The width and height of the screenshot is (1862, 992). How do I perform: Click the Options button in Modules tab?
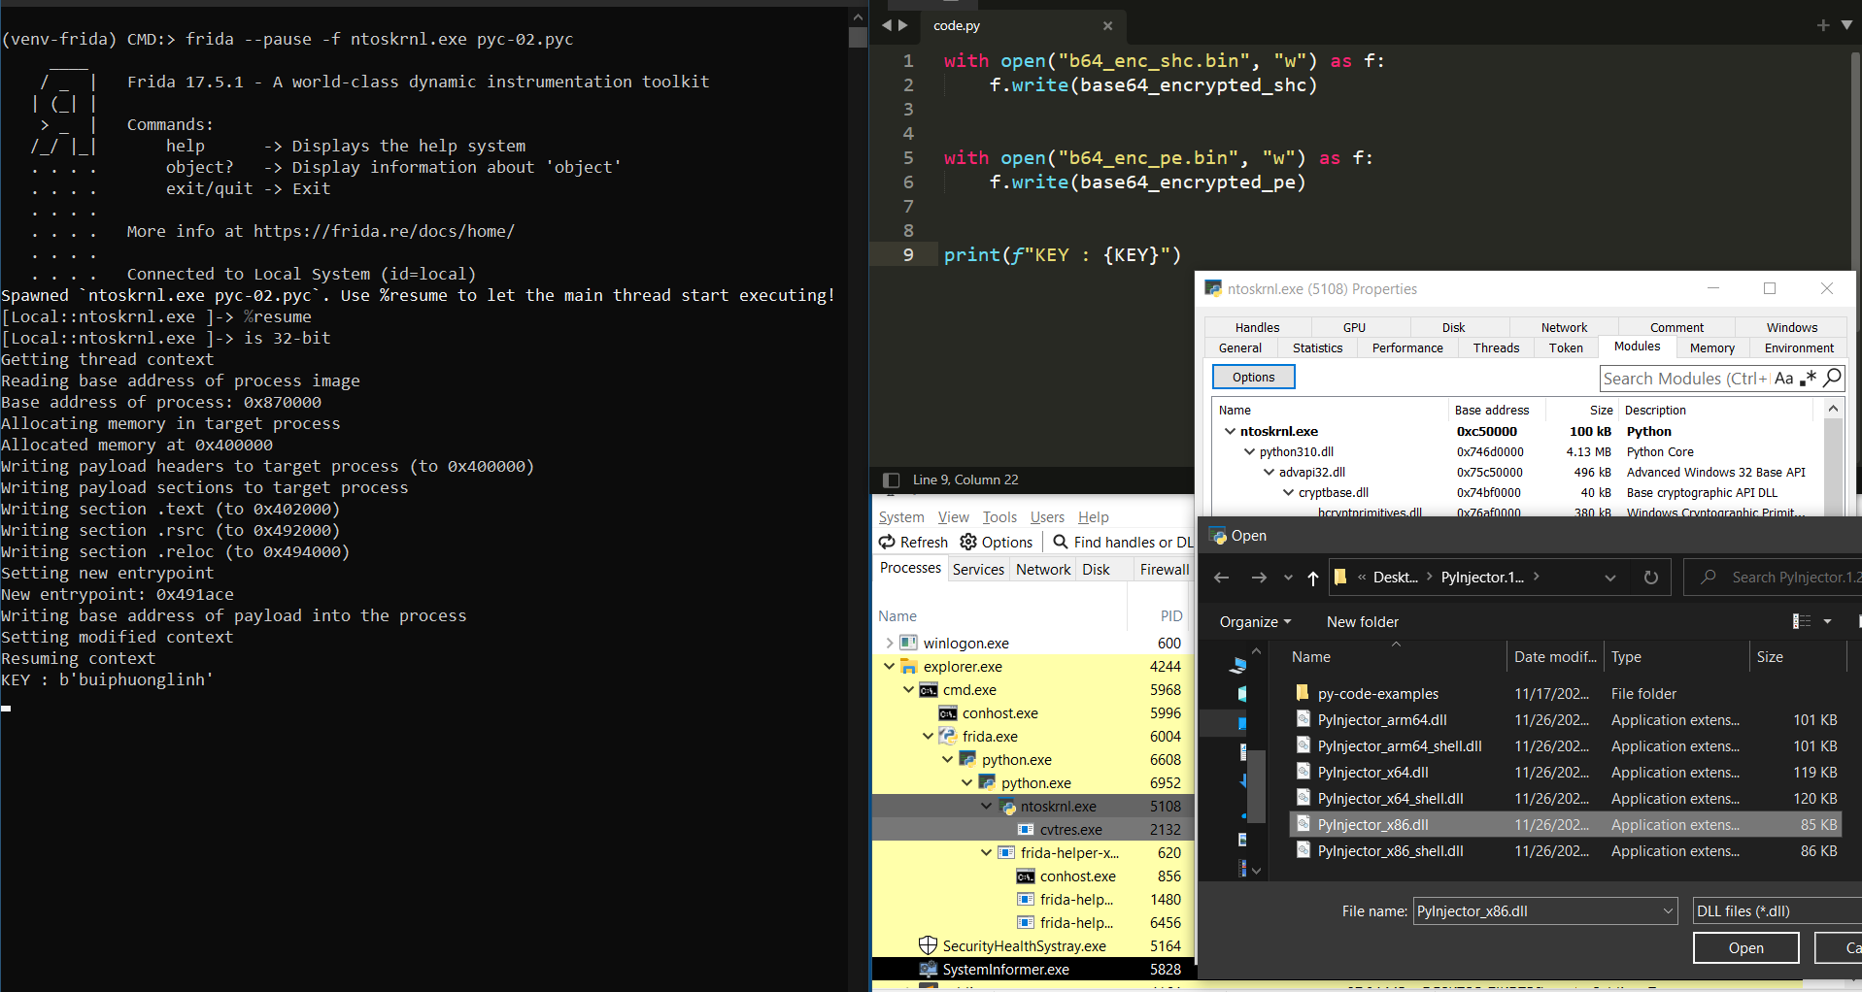pyautogui.click(x=1253, y=377)
